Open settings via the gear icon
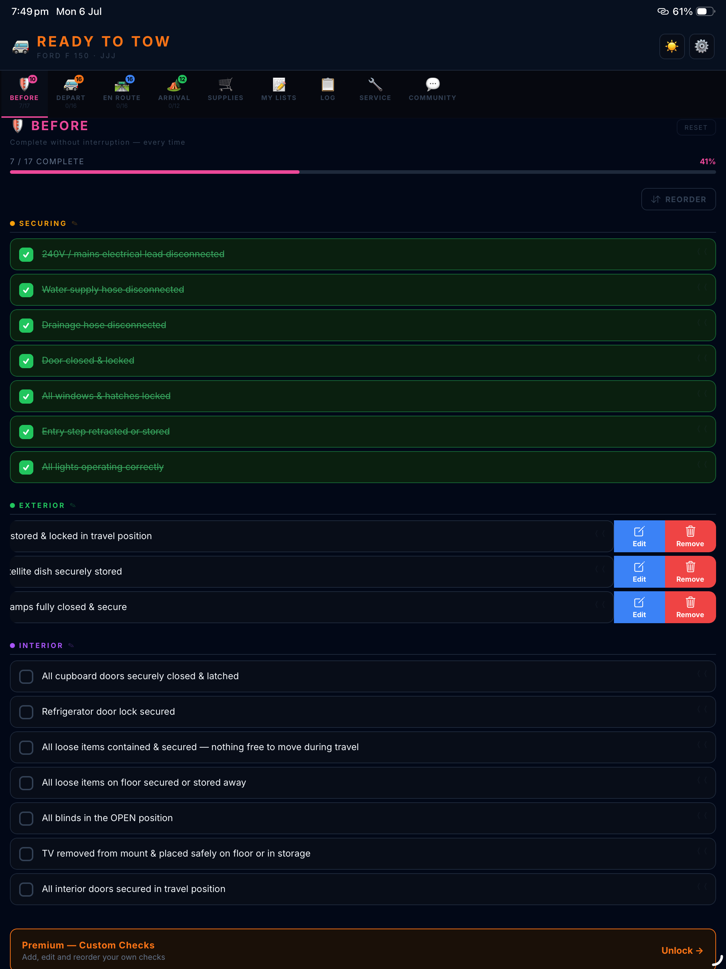This screenshot has width=726, height=969. tap(702, 46)
